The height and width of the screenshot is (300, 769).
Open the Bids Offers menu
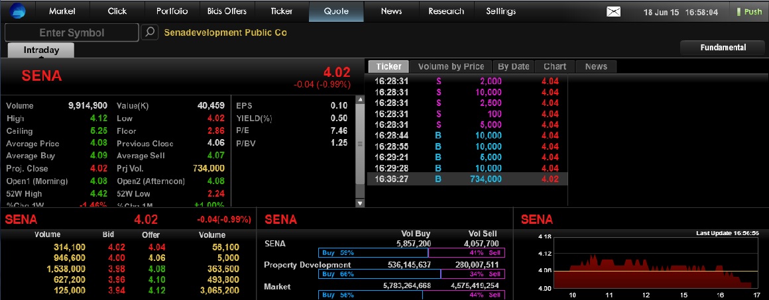227,11
